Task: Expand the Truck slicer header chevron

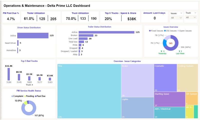Action: pos(195,13)
